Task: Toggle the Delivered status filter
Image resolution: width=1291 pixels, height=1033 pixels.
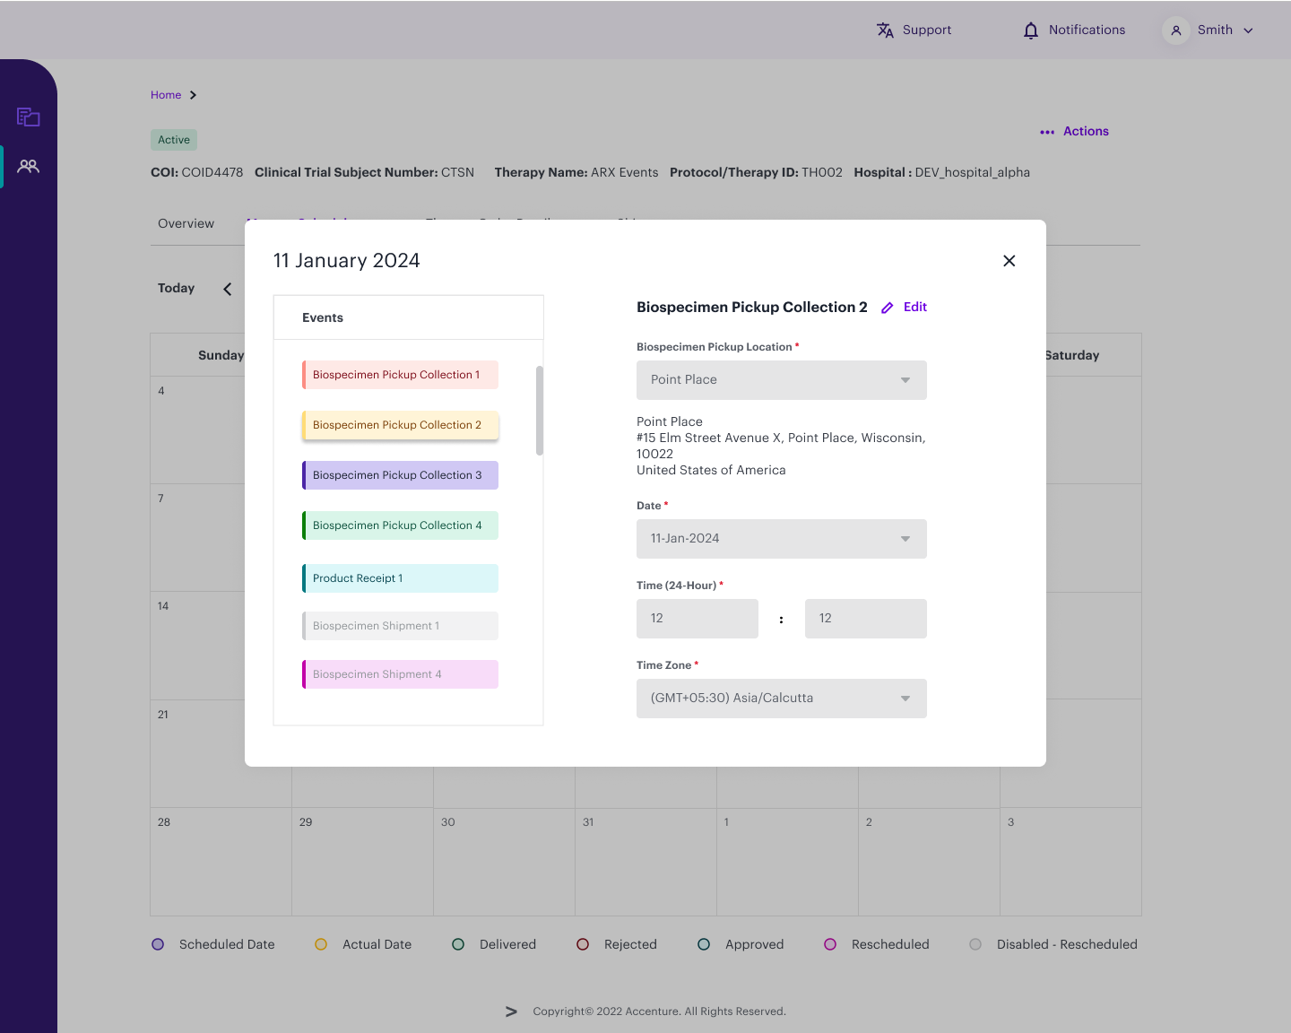Action: 458,944
